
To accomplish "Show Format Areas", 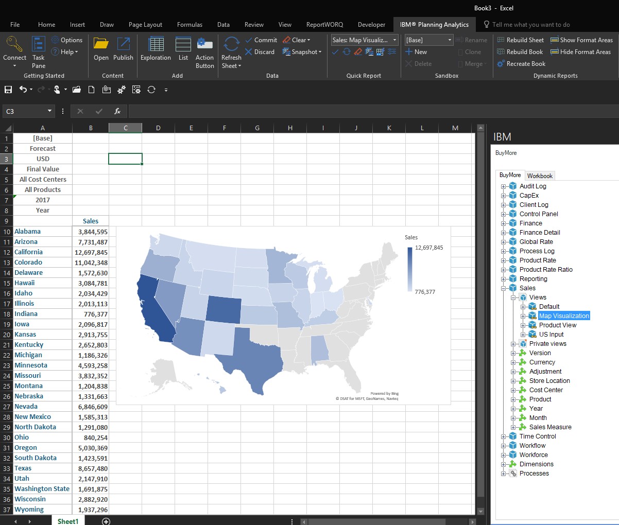I will coord(581,40).
